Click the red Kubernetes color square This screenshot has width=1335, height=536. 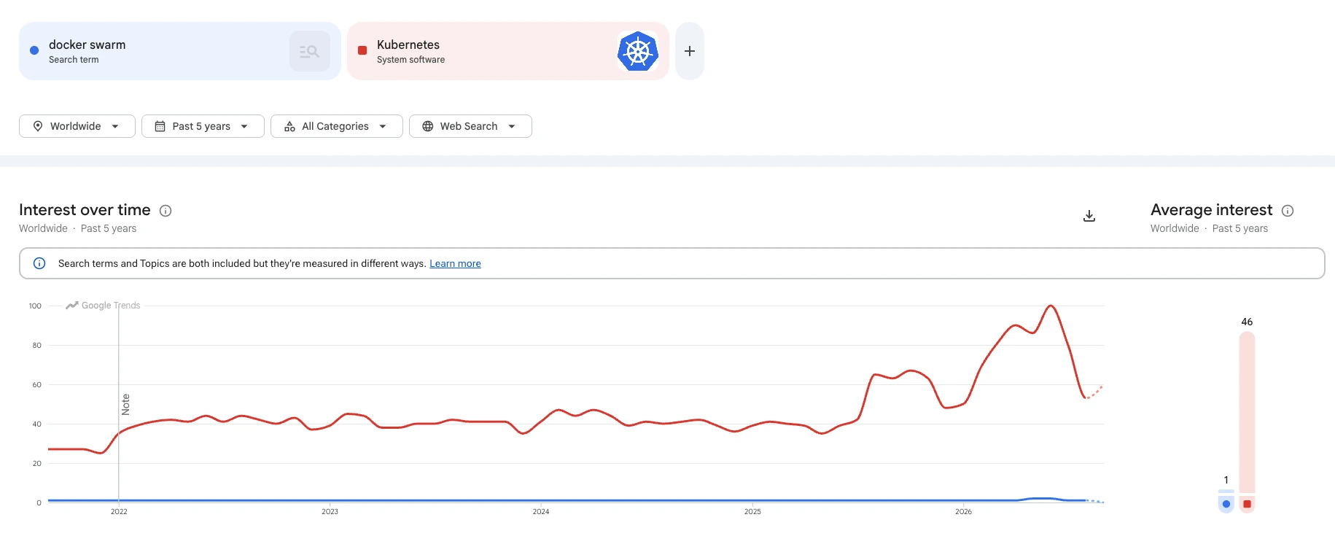point(362,50)
